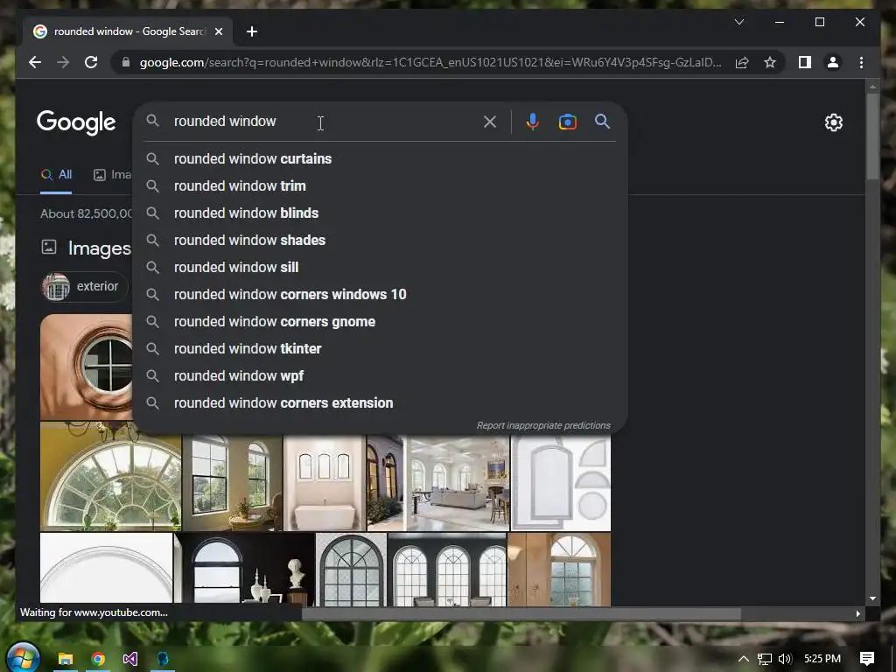Open the Chrome side panel icon
The width and height of the screenshot is (896, 672).
pos(805,62)
